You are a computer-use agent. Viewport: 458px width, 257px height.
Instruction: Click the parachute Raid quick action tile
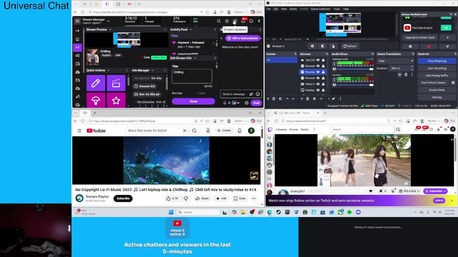tap(96, 101)
